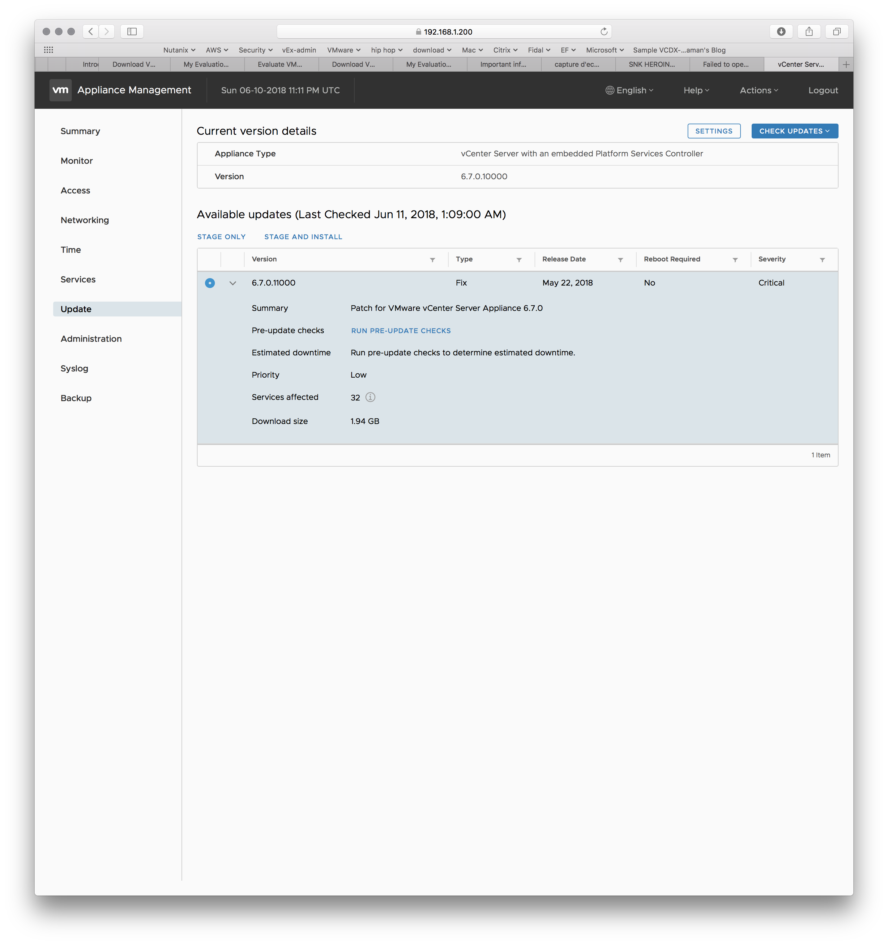888x945 pixels.
Task: Toggle the Safari sidebar button
Action: tap(132, 32)
